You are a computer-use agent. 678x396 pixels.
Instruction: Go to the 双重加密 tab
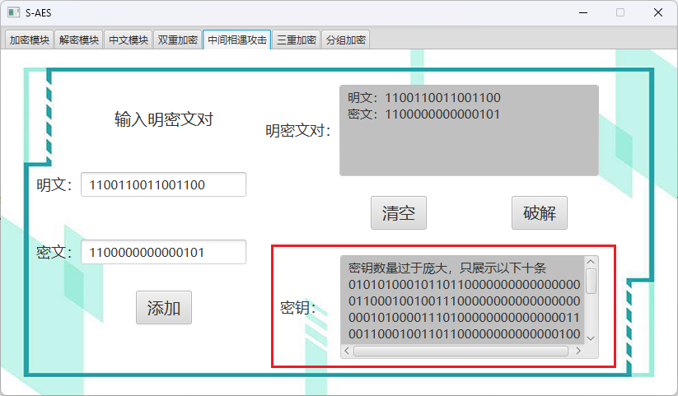pos(178,40)
